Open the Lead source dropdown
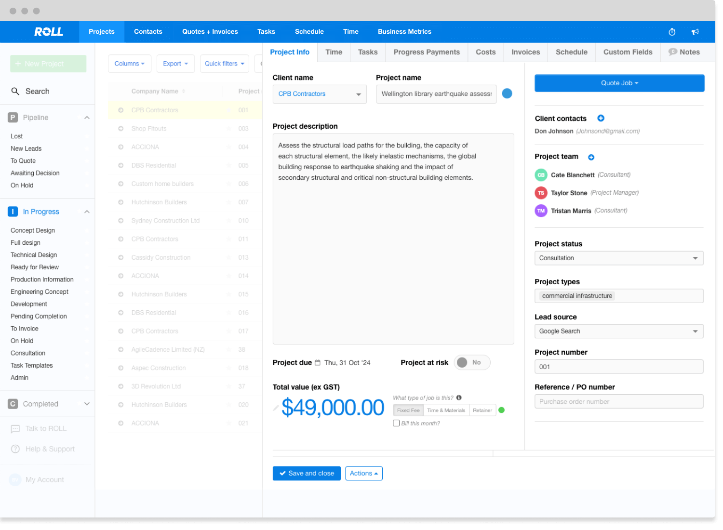The image size is (723, 530). (619, 331)
